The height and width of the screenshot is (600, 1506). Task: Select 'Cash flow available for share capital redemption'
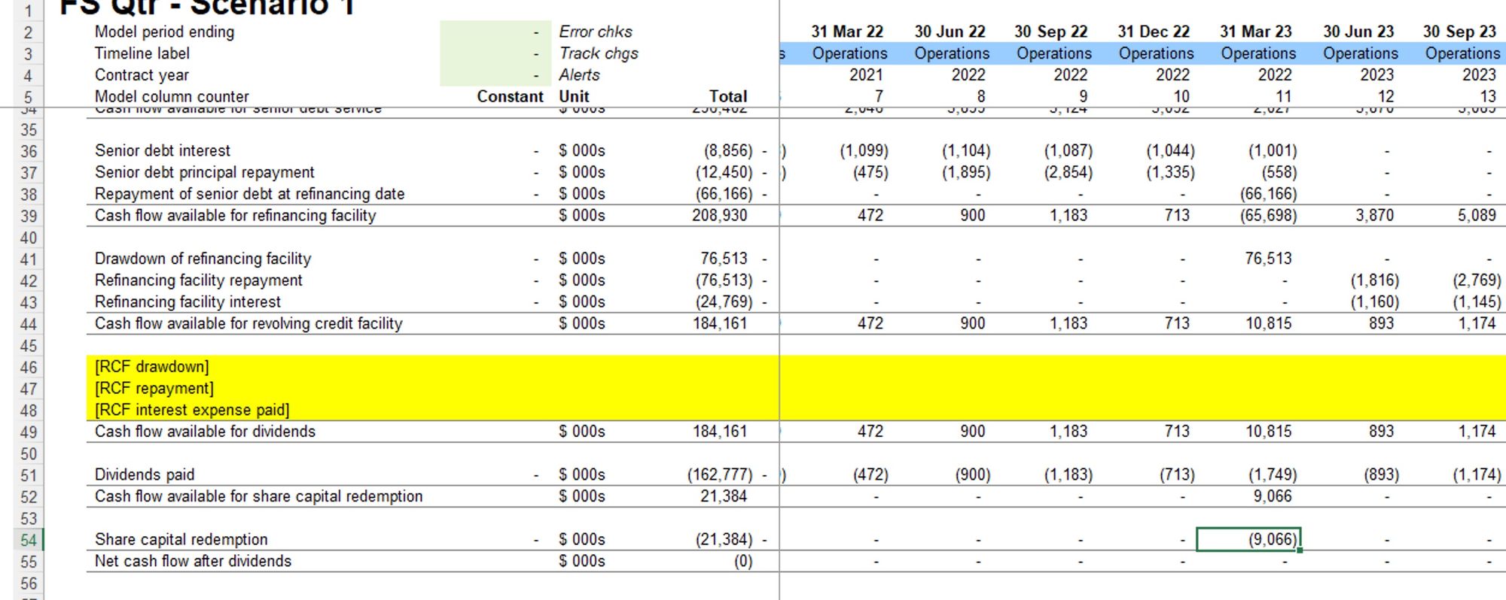pos(258,496)
